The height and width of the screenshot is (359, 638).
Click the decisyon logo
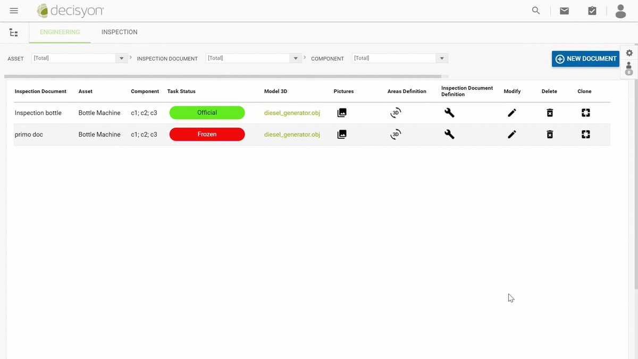click(70, 11)
